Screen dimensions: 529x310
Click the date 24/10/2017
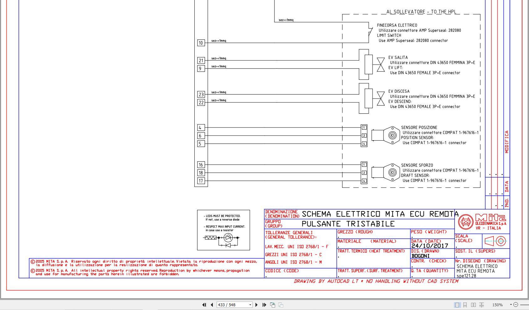tap(430, 246)
